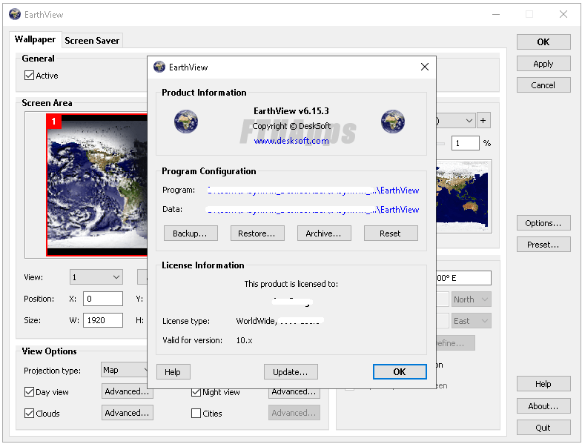Select the red screen number 1 marker
The width and height of the screenshot is (582, 444).
53,120
